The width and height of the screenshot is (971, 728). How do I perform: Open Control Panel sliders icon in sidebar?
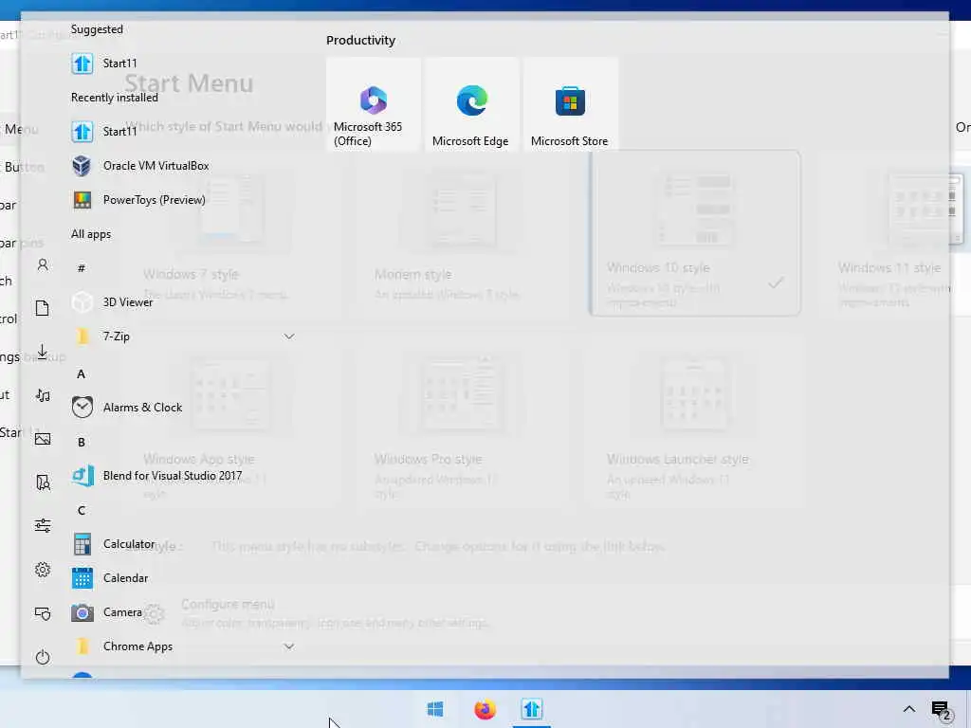coord(43,525)
